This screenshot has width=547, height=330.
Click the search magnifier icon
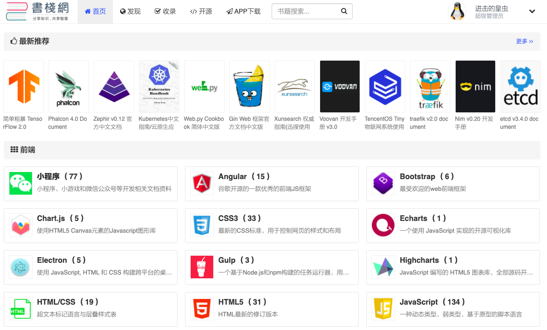(x=344, y=11)
